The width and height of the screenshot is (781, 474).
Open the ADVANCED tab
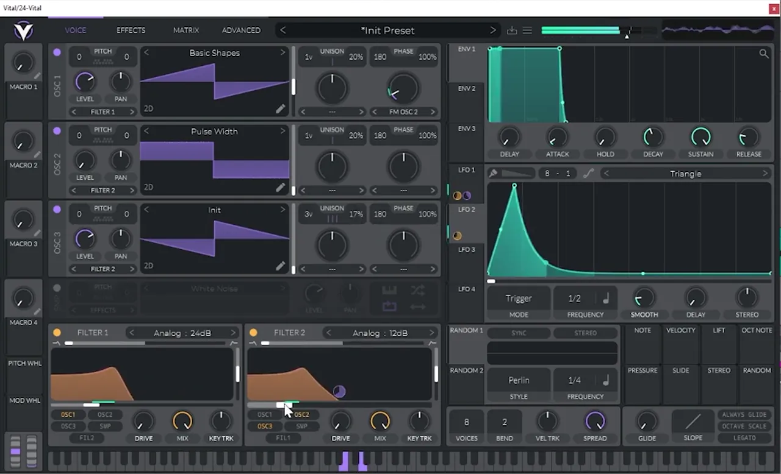[x=241, y=30]
